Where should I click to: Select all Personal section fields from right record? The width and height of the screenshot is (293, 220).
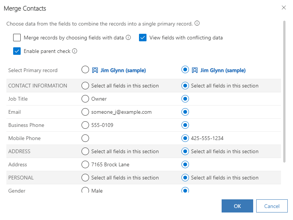tap(185, 178)
